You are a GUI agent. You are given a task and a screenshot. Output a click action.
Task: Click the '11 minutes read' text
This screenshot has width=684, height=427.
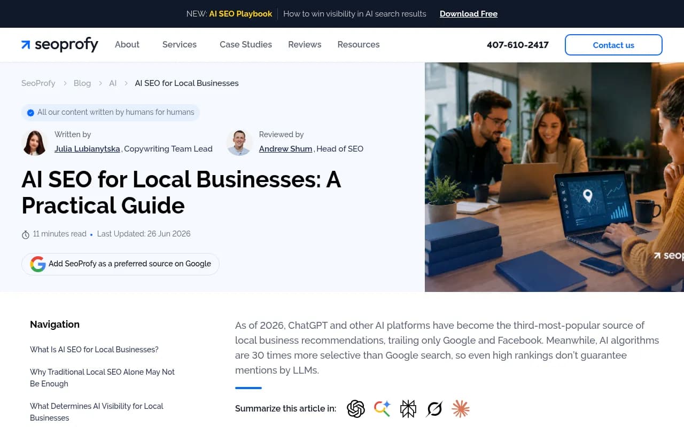59,234
